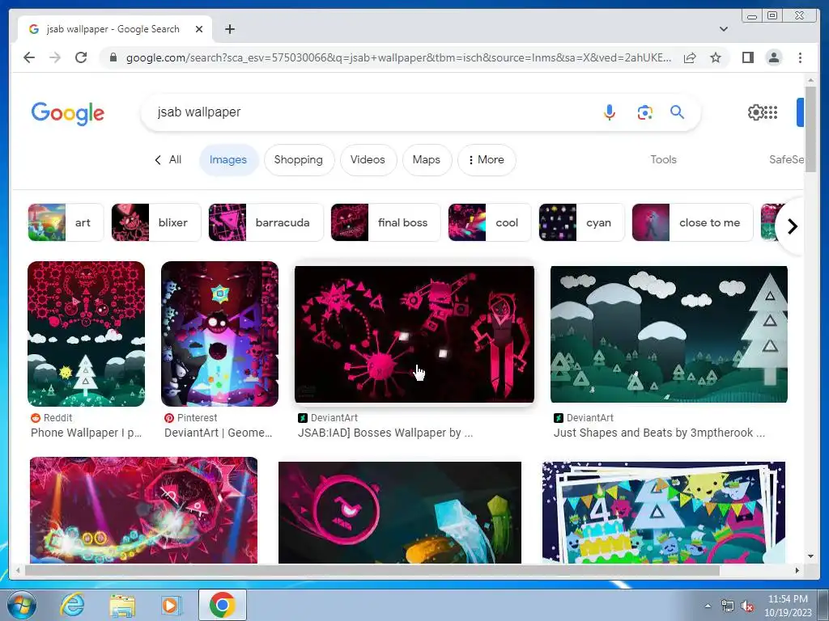Click the muted volume tray icon
Screen dimensions: 829x621
tap(747, 606)
